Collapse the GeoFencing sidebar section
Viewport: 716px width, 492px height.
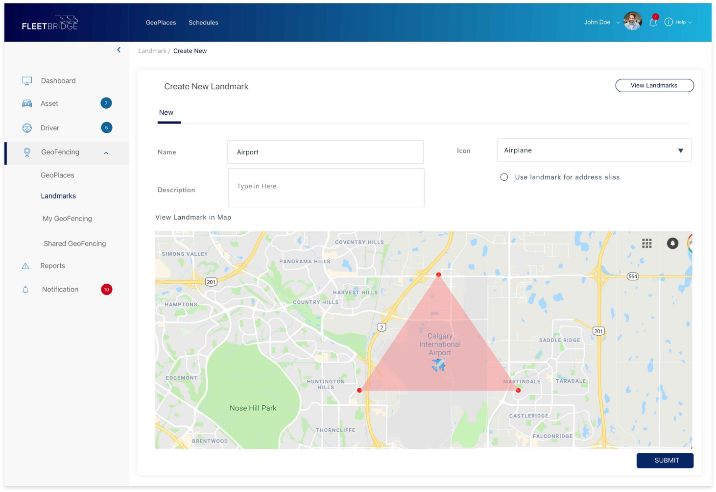[x=106, y=153]
